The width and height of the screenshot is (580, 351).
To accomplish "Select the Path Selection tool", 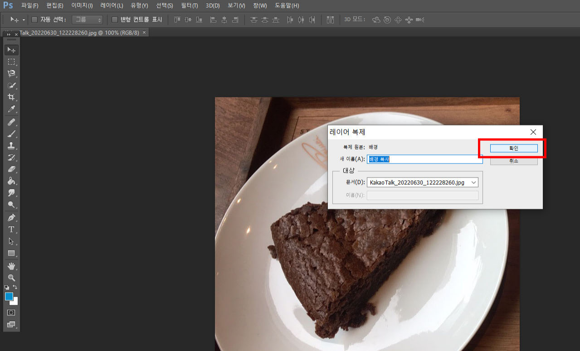I will [x=11, y=241].
